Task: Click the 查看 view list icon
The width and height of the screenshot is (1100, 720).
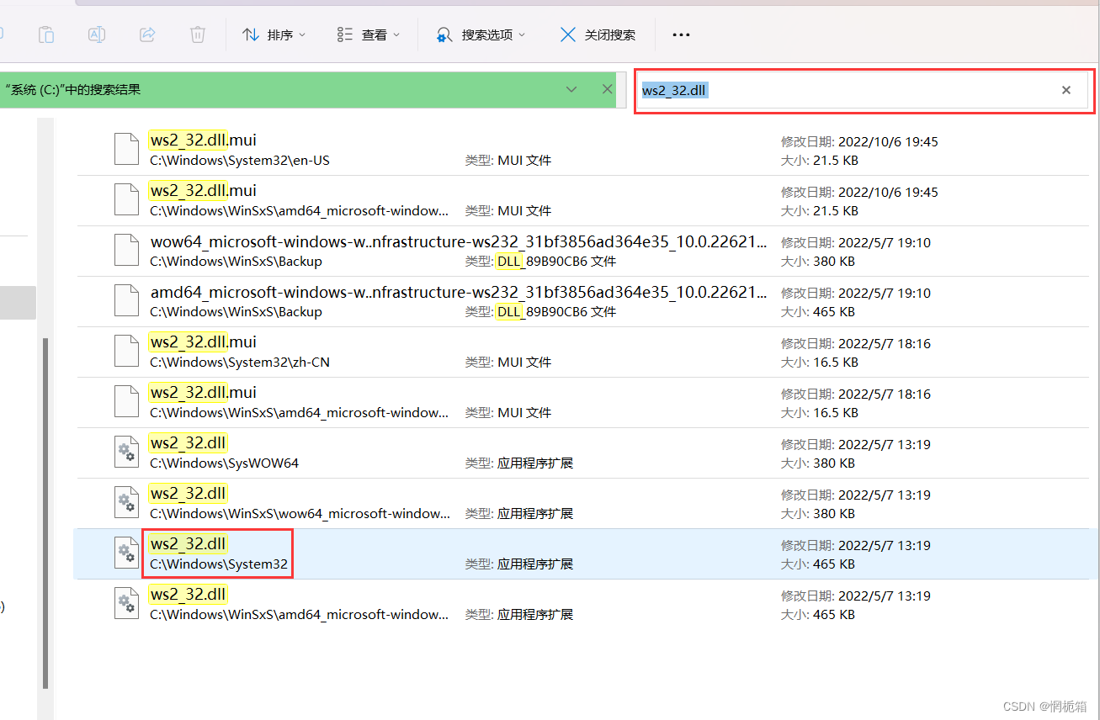Action: tap(343, 34)
